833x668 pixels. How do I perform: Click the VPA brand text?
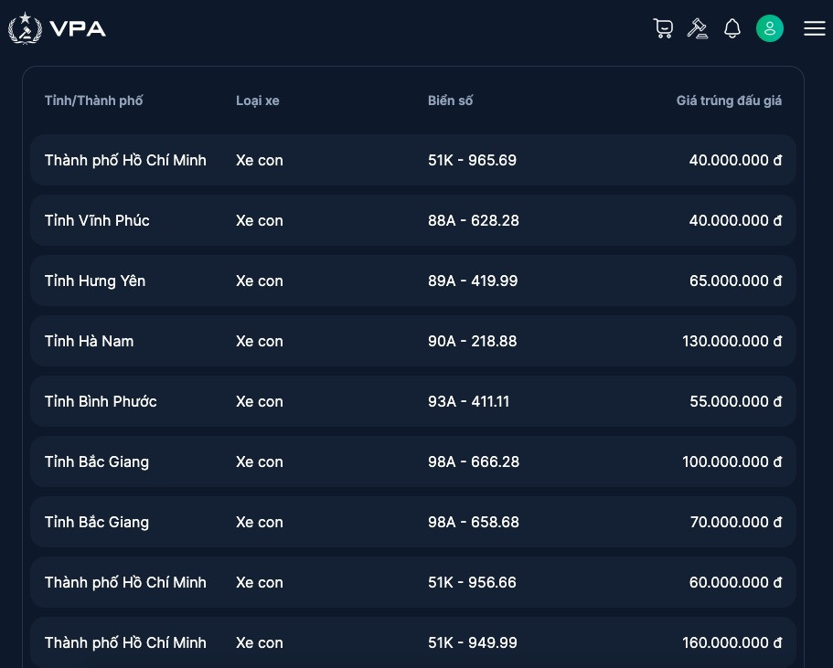click(79, 28)
